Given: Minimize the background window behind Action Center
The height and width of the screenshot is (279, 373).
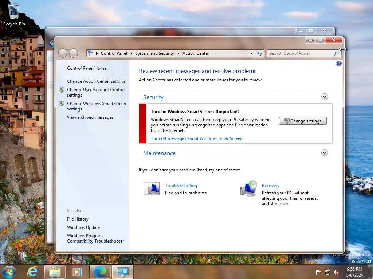Looking at the screenshot, I should 301,31.
